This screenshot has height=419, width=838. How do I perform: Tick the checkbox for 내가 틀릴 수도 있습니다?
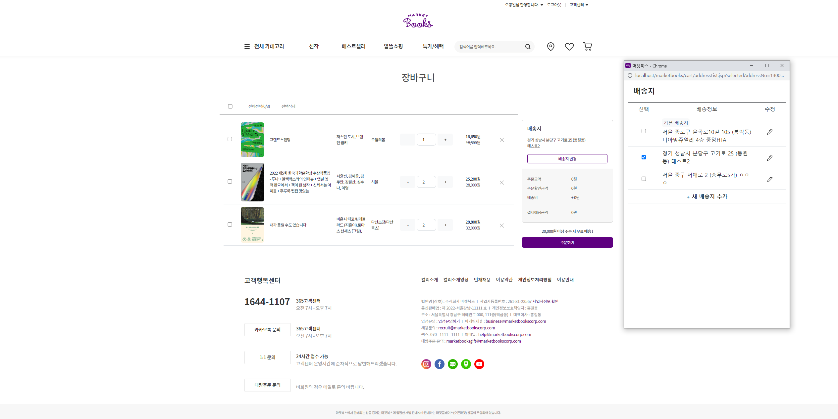coord(230,225)
